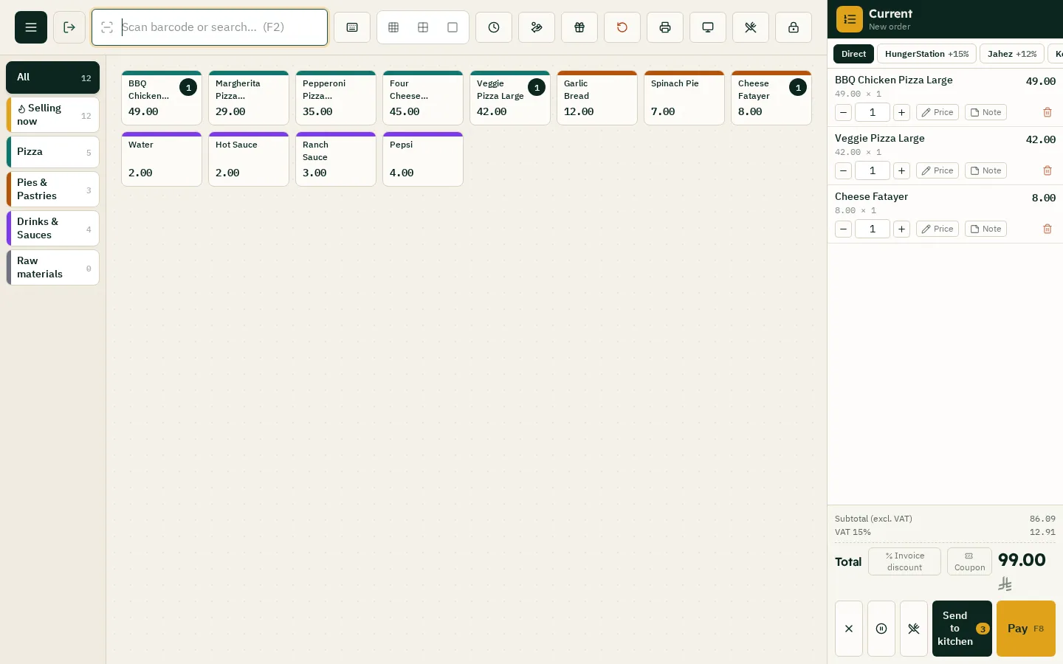
Task: Remove Cheese Fatayer from order
Action: 1047,229
